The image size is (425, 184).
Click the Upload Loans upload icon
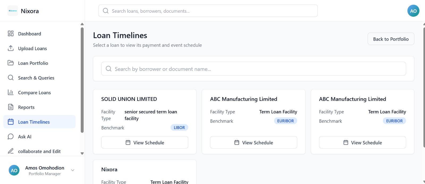(11, 48)
